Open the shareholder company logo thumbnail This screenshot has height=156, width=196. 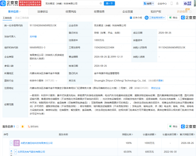click(x=17, y=143)
